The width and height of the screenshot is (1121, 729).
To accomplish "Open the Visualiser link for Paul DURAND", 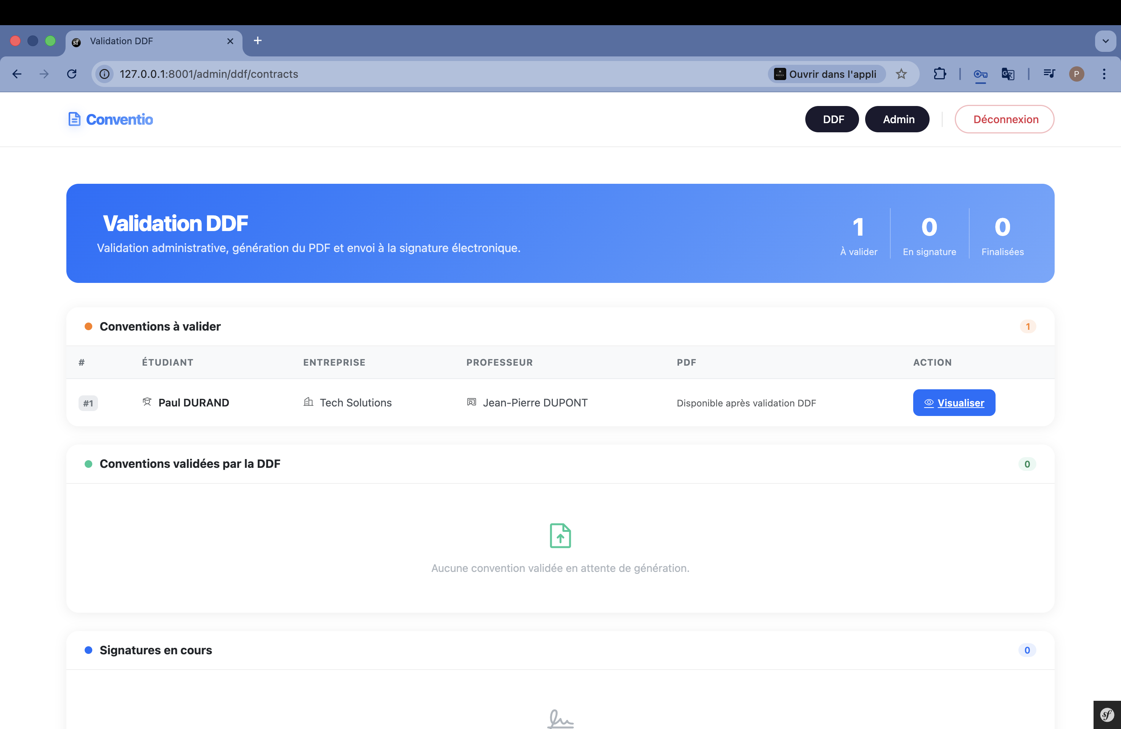I will [954, 402].
